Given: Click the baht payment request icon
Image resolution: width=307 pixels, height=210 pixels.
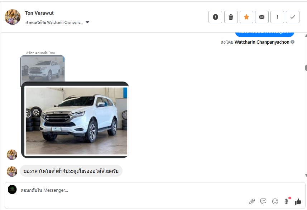Looking at the screenshot, I should pos(286,201).
